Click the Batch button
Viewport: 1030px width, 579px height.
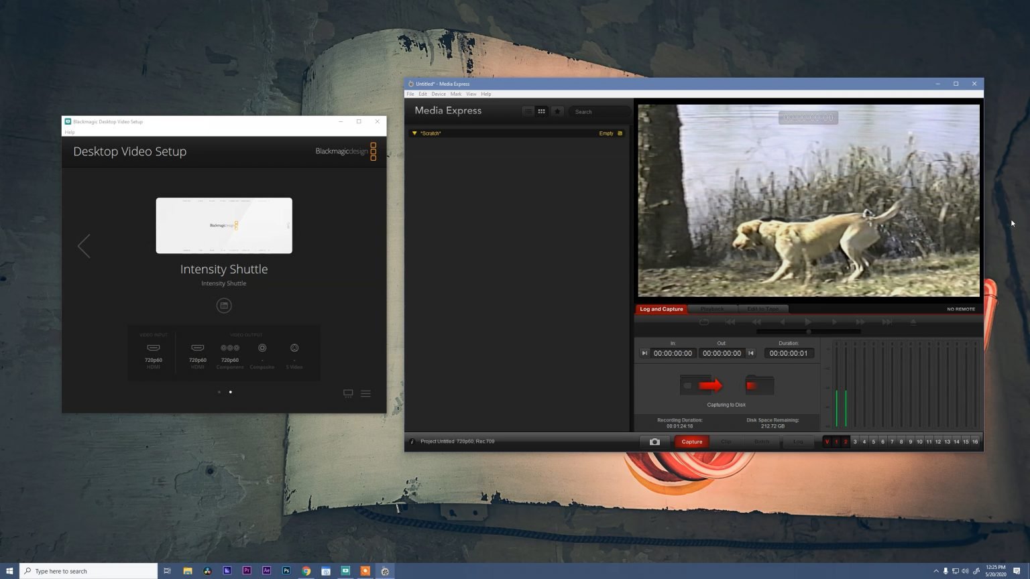pos(762,442)
